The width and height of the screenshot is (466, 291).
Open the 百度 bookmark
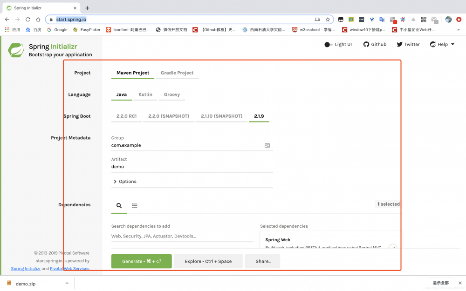[34, 30]
